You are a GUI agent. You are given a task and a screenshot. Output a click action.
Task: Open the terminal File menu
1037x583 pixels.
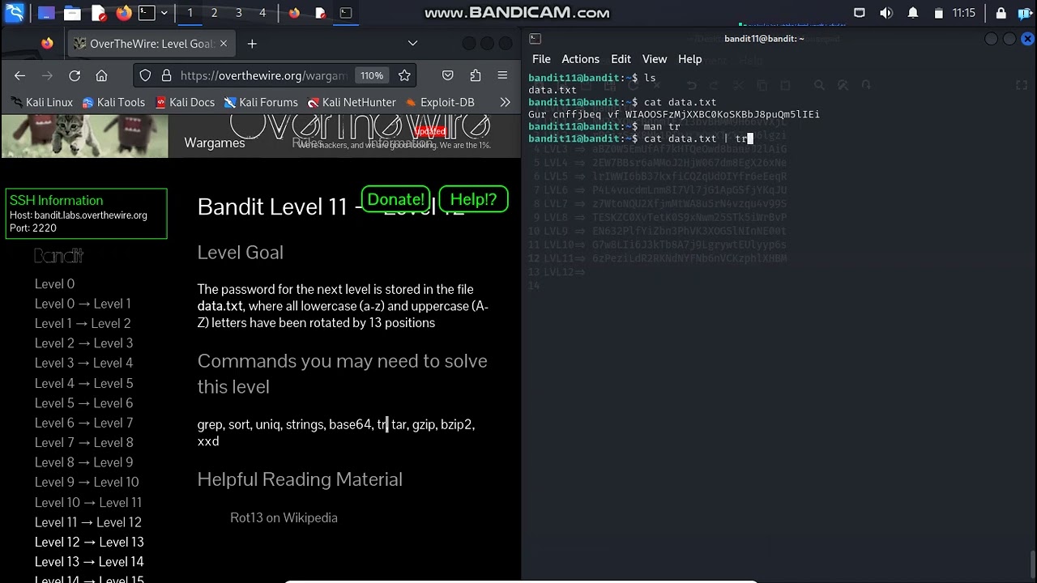point(541,59)
